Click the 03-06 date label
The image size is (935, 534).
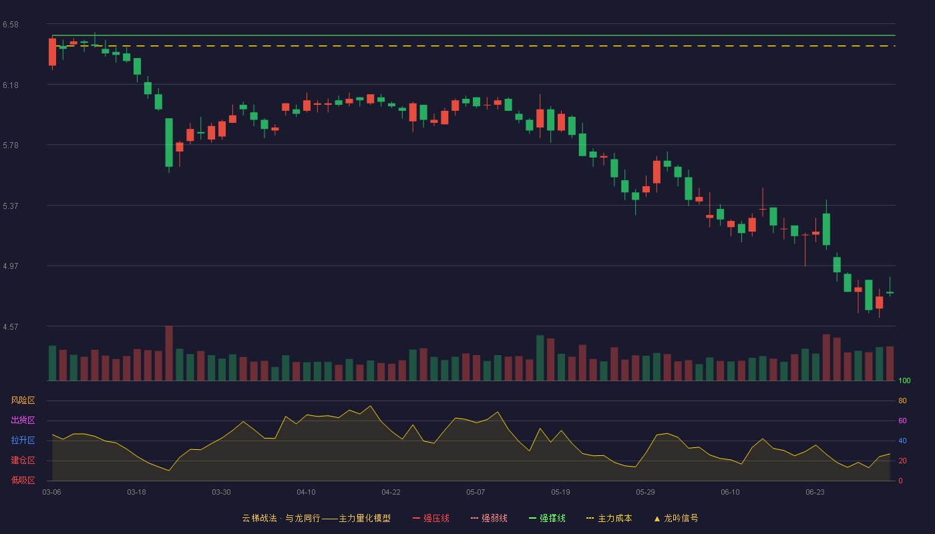[51, 492]
